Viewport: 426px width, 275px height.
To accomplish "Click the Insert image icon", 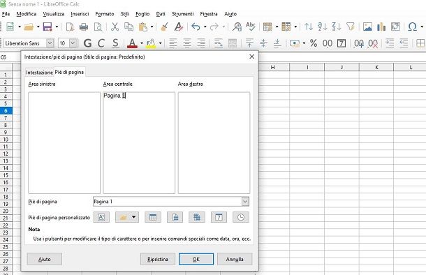I will [367, 27].
